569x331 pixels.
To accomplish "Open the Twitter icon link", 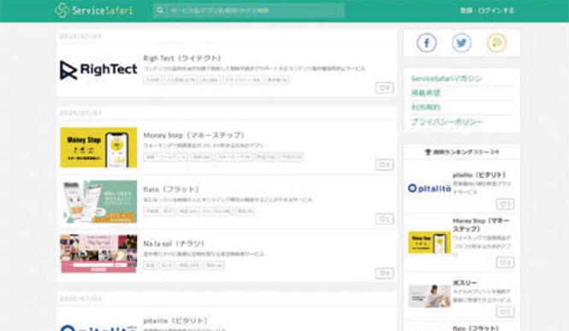I will pyautogui.click(x=461, y=43).
